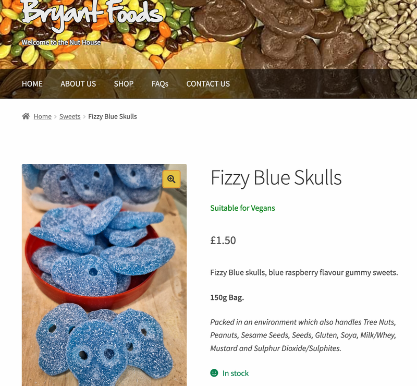Open the HOME menu item
417x386 pixels.
tap(32, 84)
